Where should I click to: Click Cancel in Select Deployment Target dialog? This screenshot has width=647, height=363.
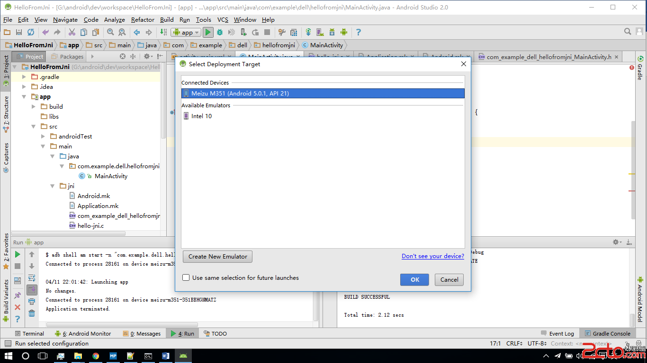point(449,279)
